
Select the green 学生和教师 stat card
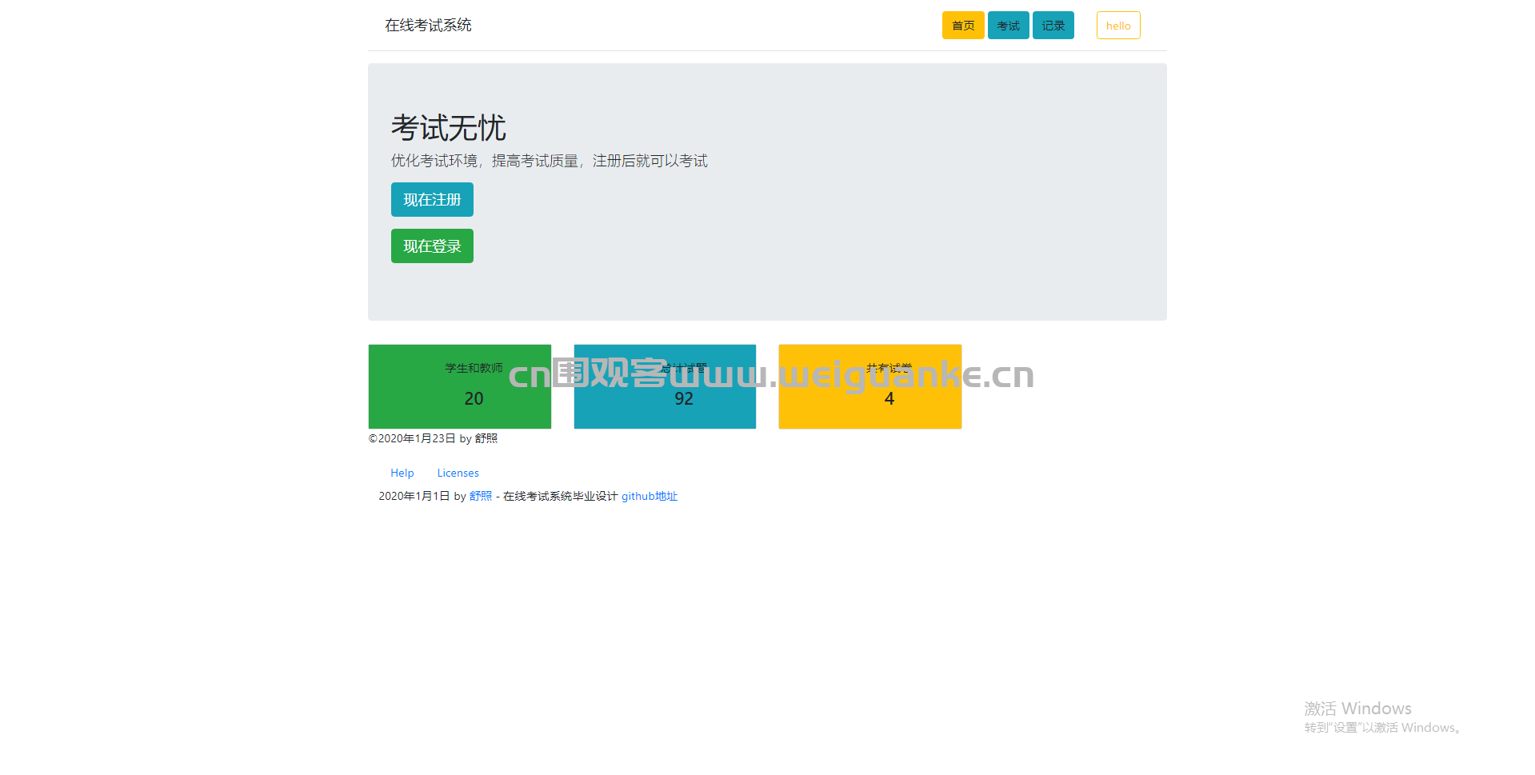point(460,387)
